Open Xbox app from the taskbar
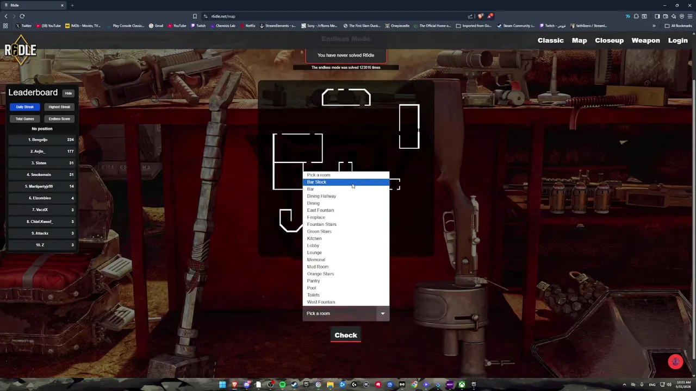 point(462,384)
